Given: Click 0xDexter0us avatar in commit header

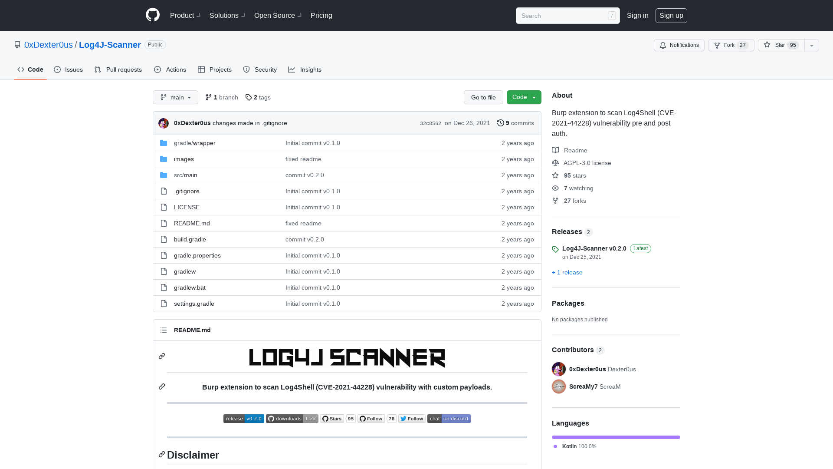Looking at the screenshot, I should tap(164, 123).
